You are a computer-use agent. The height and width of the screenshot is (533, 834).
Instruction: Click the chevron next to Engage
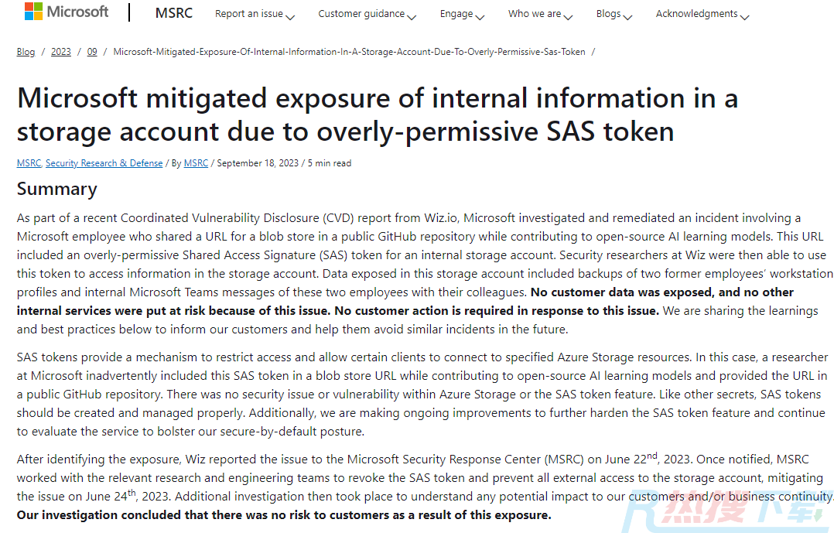coord(480,17)
